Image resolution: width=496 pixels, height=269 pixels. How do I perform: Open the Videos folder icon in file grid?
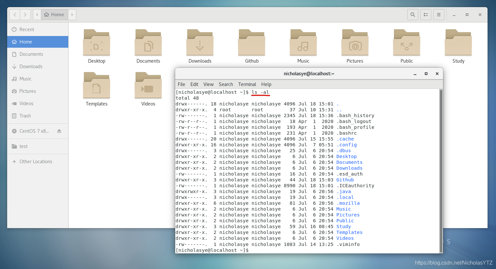tap(148, 85)
